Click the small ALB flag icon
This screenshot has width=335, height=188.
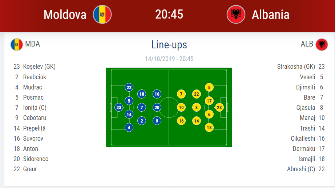coord(322,44)
